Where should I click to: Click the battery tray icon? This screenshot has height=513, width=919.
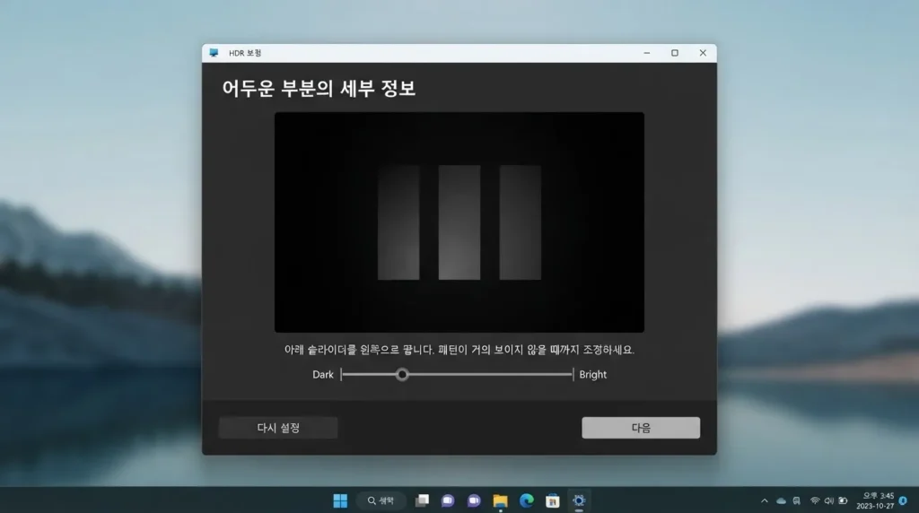[843, 500]
